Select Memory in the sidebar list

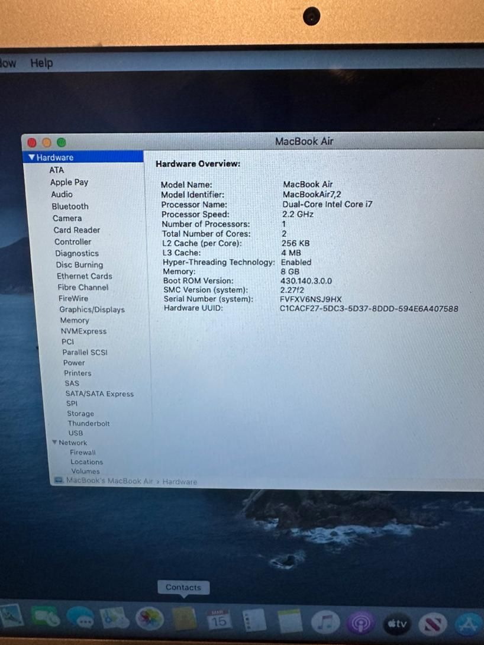[75, 320]
